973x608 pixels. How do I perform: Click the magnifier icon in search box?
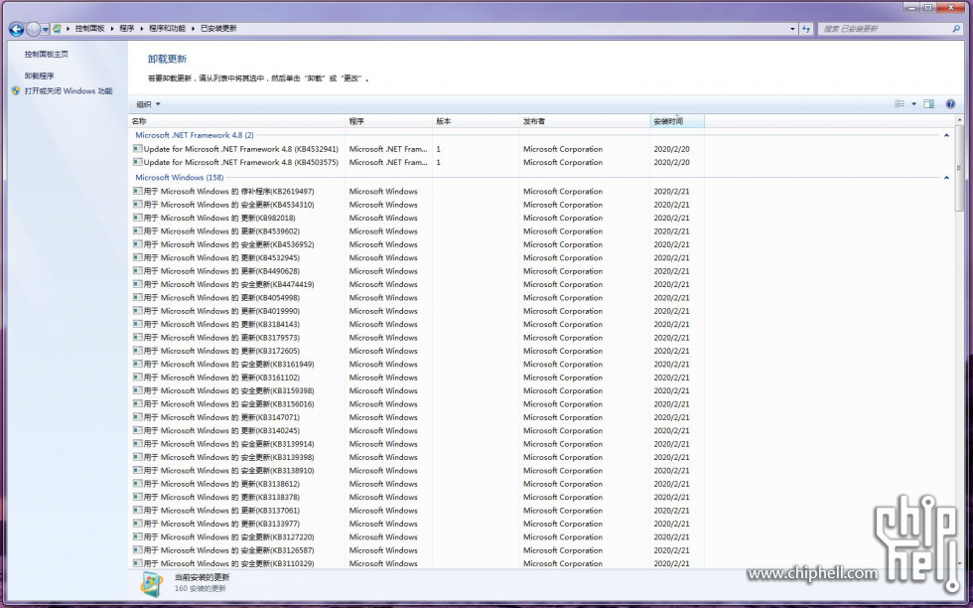[x=956, y=29]
